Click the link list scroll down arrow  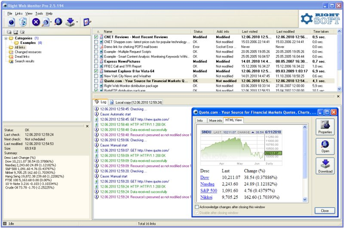pyautogui.click(x=339, y=89)
